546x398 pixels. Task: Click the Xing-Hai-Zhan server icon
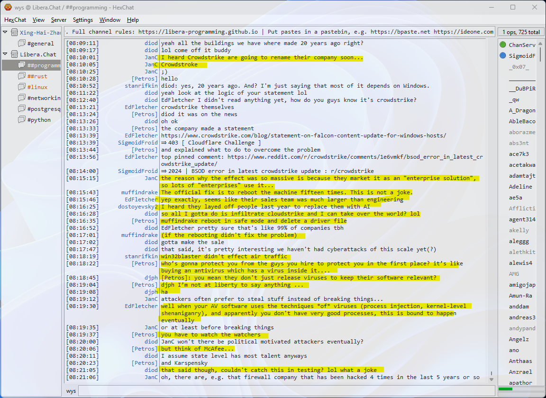click(15, 33)
